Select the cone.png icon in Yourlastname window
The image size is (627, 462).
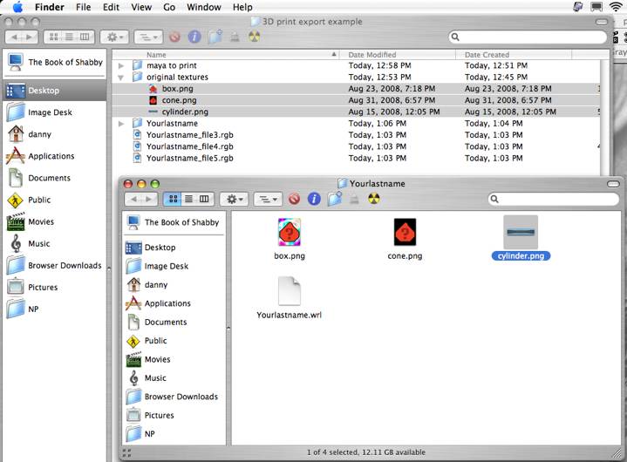[x=405, y=233]
